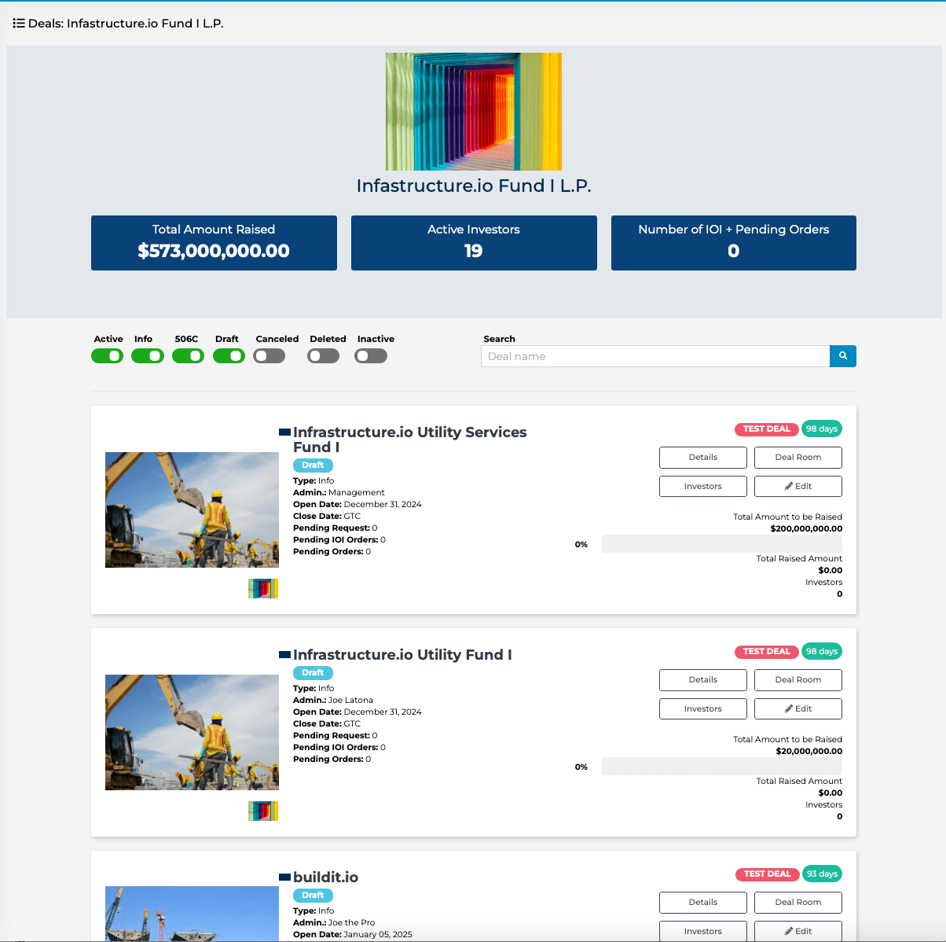Enable the Canceled filter toggle
The width and height of the screenshot is (946, 942).
pyautogui.click(x=269, y=356)
